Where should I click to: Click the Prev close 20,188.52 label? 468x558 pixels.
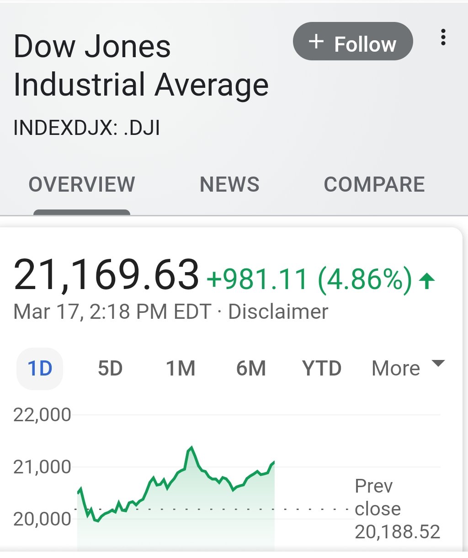(397, 509)
